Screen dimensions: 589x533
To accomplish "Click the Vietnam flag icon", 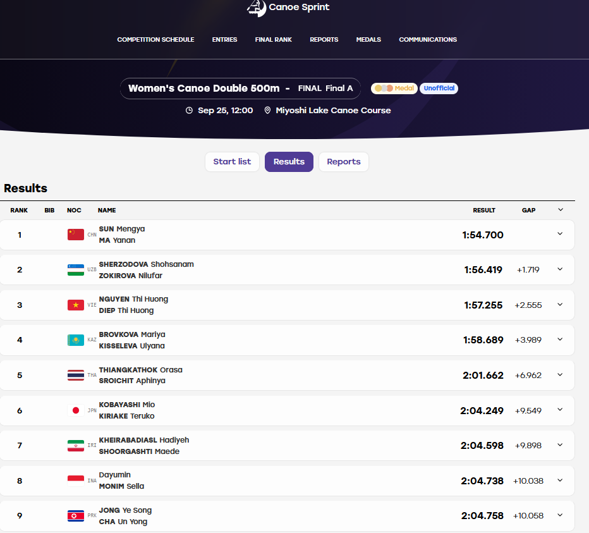I will 75,305.
